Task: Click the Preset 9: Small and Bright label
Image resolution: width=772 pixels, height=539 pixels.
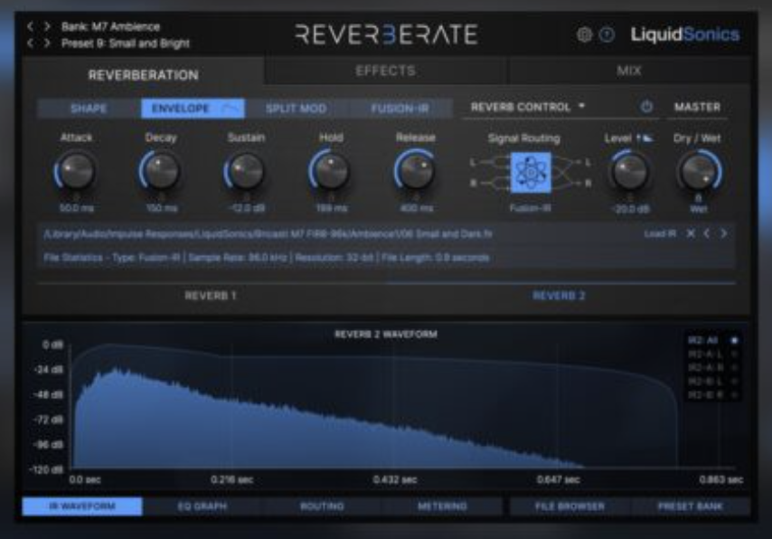Action: [x=126, y=43]
